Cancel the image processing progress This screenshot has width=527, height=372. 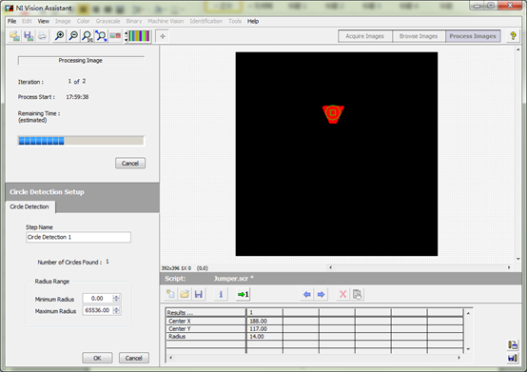tap(130, 164)
